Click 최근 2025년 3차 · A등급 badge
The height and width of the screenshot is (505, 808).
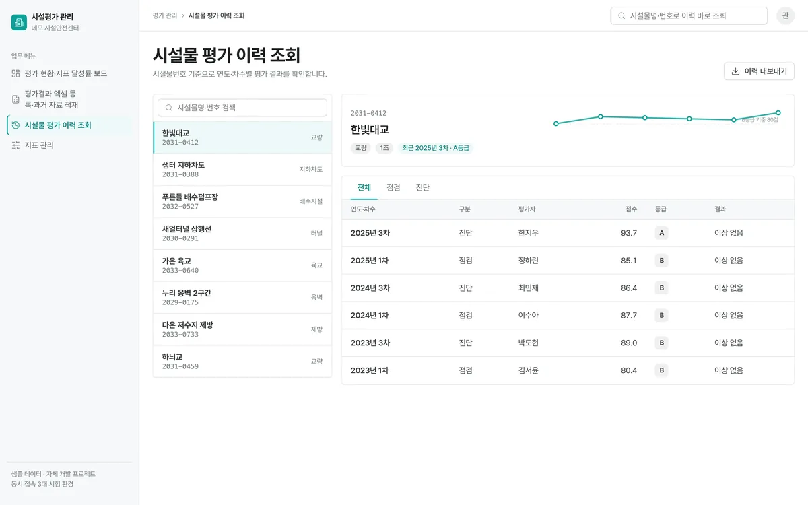(x=436, y=148)
